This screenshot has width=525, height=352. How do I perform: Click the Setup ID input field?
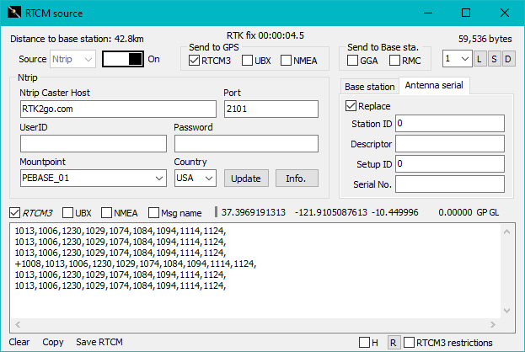click(x=450, y=164)
